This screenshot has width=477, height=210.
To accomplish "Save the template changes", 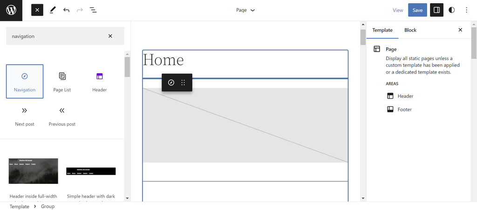I will (x=417, y=10).
